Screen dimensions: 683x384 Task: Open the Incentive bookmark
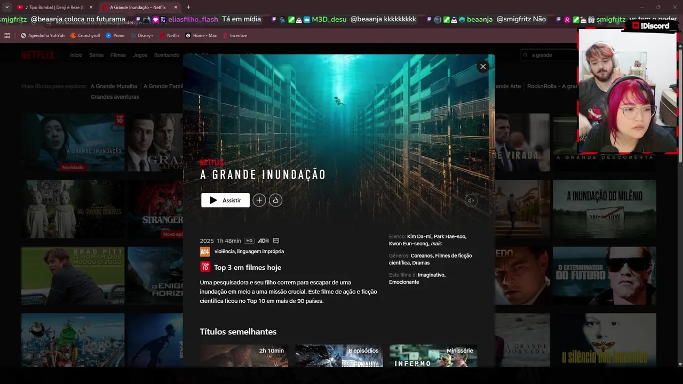click(x=235, y=36)
